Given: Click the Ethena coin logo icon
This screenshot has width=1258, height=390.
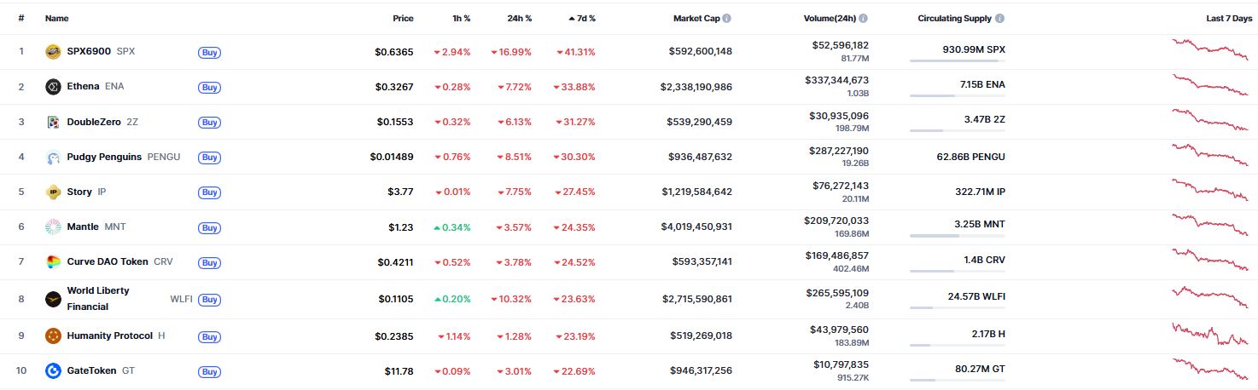Looking at the screenshot, I should 53,87.
